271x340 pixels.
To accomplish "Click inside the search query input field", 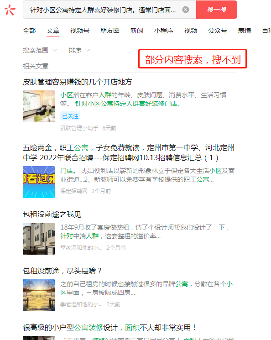I will (x=103, y=10).
